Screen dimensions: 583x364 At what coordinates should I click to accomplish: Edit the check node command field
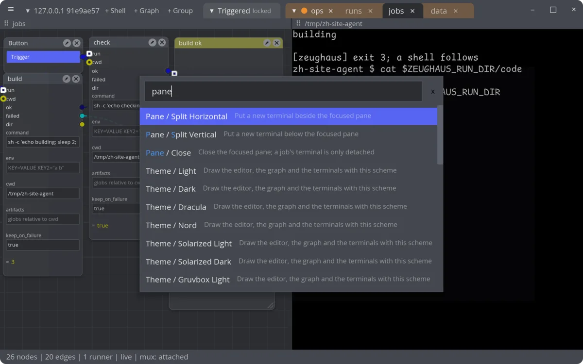pos(116,105)
